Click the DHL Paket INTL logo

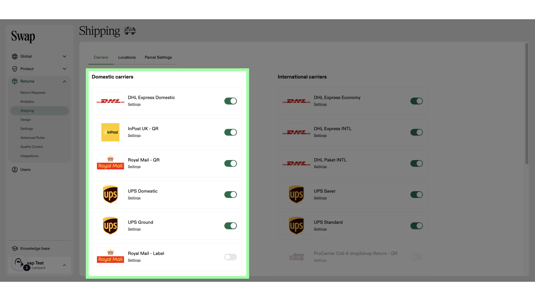pos(296,163)
